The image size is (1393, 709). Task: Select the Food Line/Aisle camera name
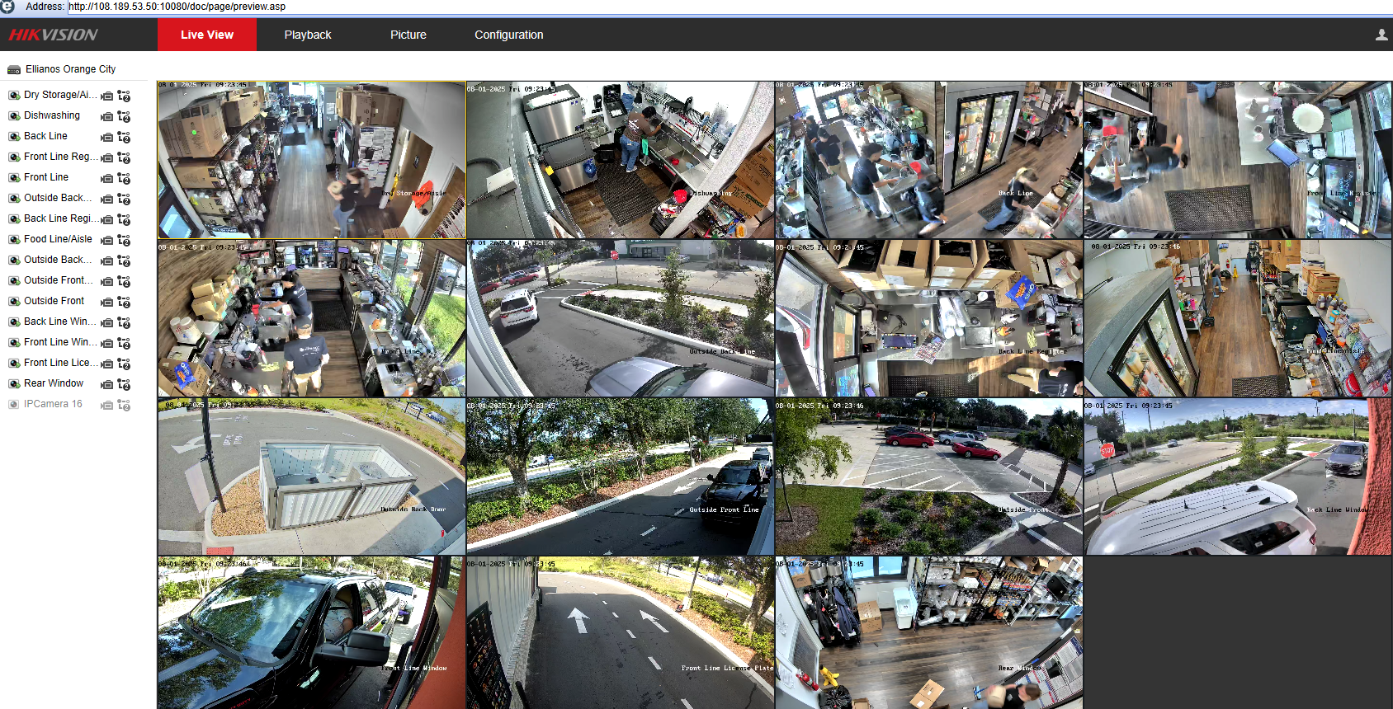point(58,239)
